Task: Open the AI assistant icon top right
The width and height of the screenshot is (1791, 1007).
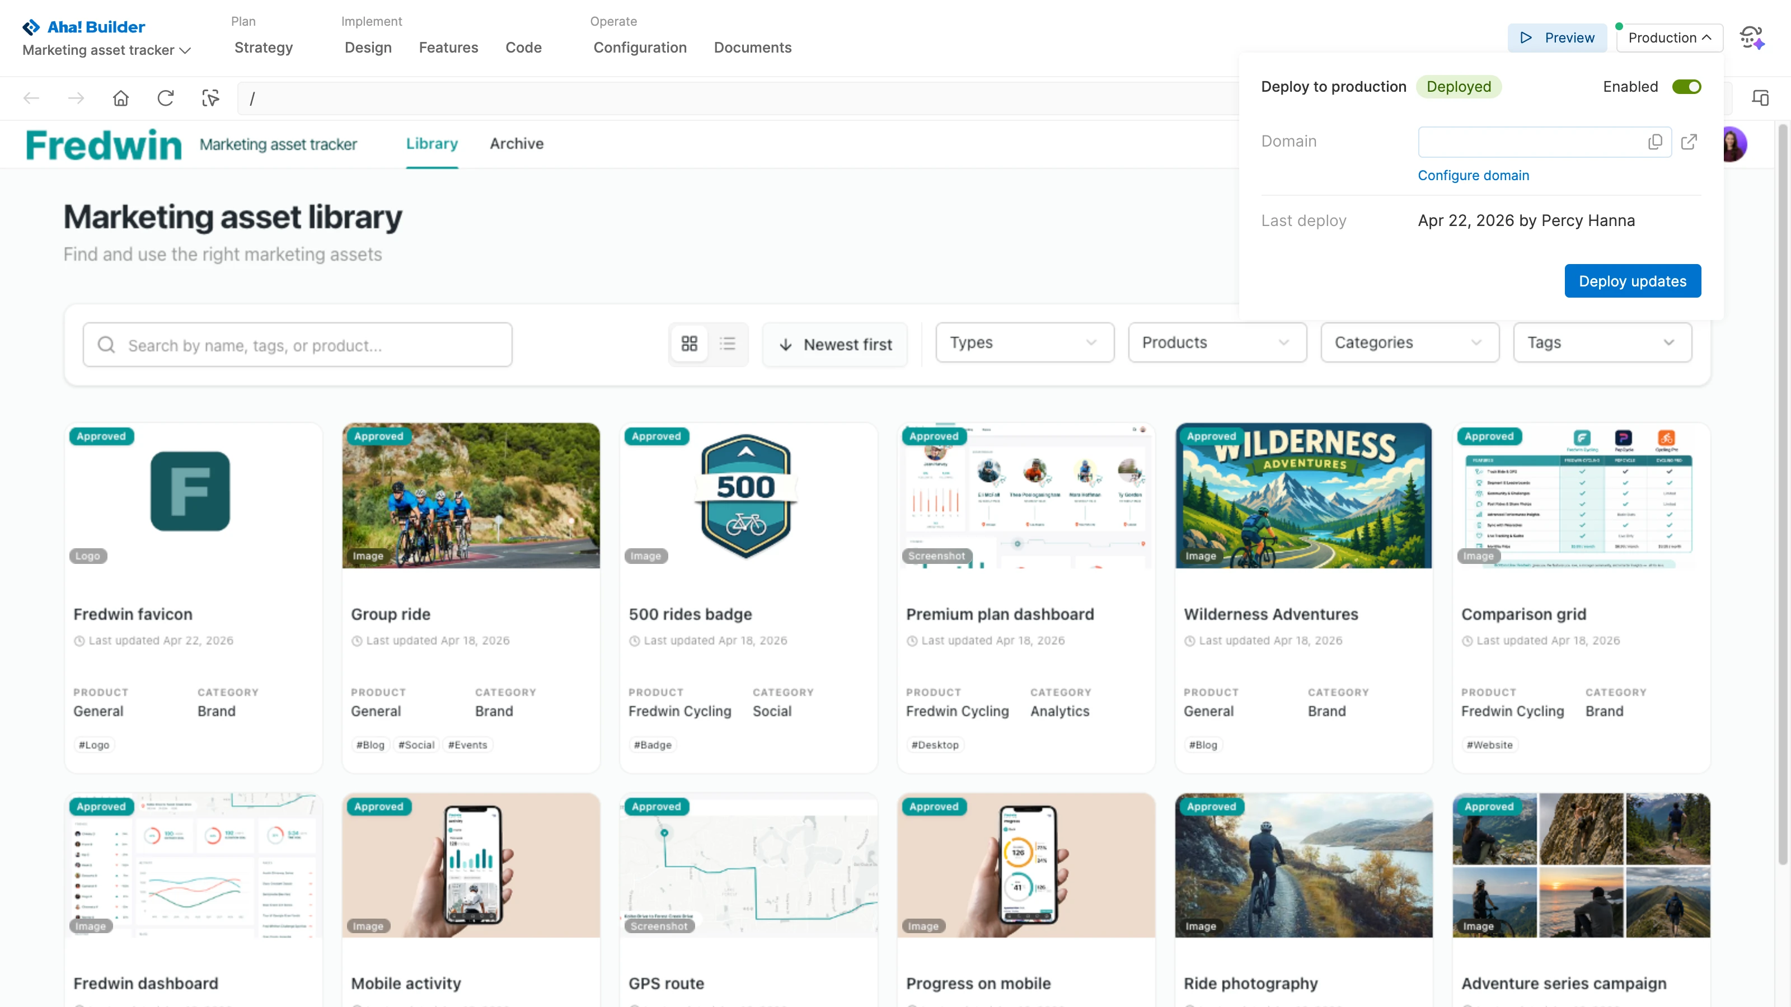Action: [x=1751, y=37]
